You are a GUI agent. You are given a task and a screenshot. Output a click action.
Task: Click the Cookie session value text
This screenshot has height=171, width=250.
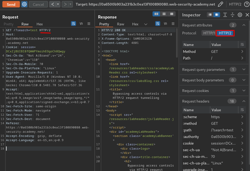[35, 51]
